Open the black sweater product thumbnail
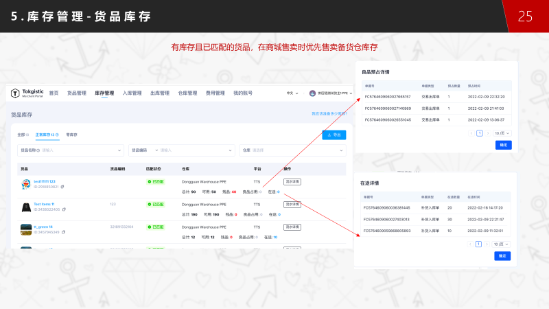Image resolution: width=549 pixels, height=309 pixels. 26,207
